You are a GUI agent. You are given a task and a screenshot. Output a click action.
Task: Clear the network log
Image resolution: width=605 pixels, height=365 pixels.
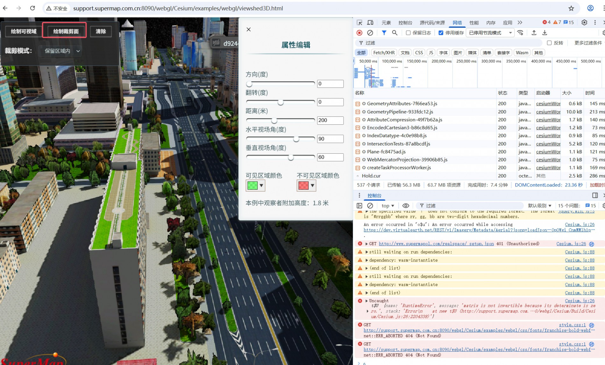(370, 33)
